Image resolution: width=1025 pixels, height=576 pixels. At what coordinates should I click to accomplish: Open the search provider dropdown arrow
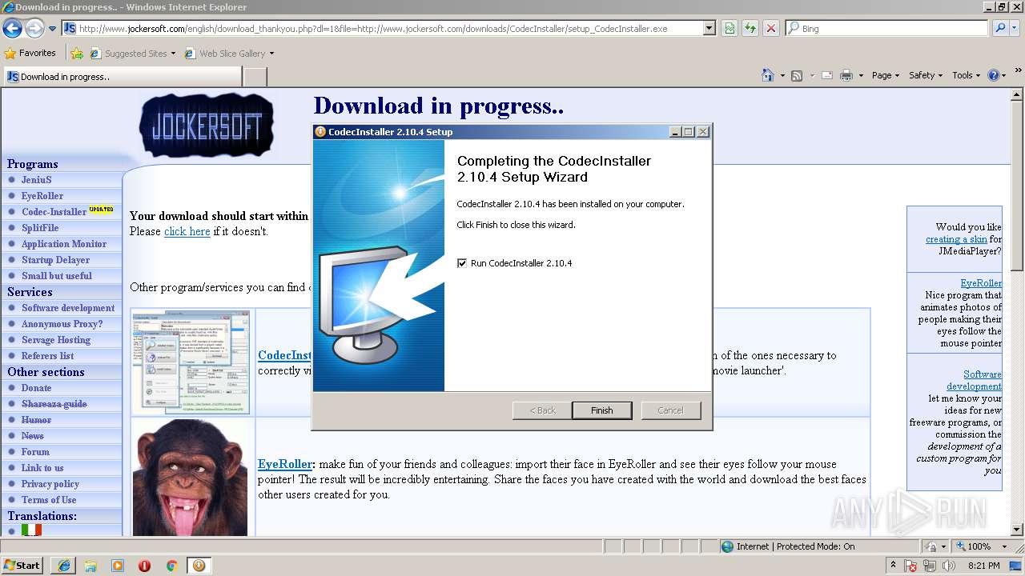1015,28
